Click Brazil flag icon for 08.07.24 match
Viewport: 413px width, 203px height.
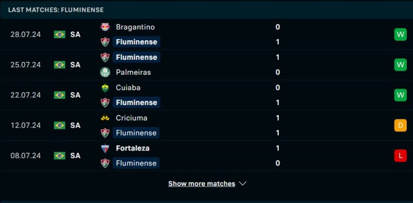coord(59,156)
